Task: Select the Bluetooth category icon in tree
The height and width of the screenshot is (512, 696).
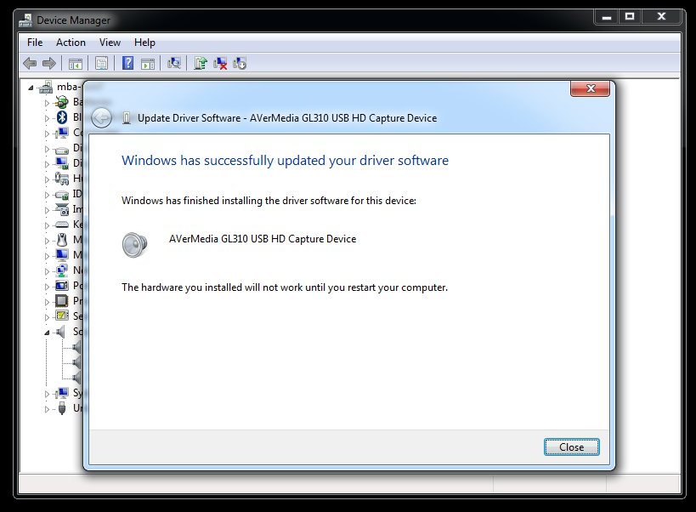Action: pyautogui.click(x=62, y=117)
